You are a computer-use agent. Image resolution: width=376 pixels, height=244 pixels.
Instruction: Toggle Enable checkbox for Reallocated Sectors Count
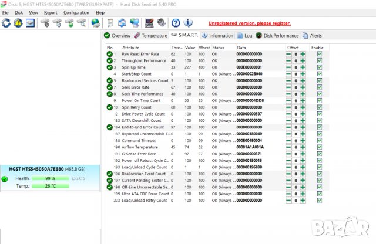319,81
